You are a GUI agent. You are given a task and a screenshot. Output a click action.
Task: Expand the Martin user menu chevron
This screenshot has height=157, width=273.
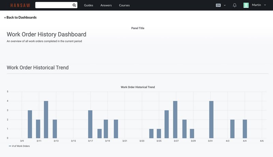pos(265,5)
